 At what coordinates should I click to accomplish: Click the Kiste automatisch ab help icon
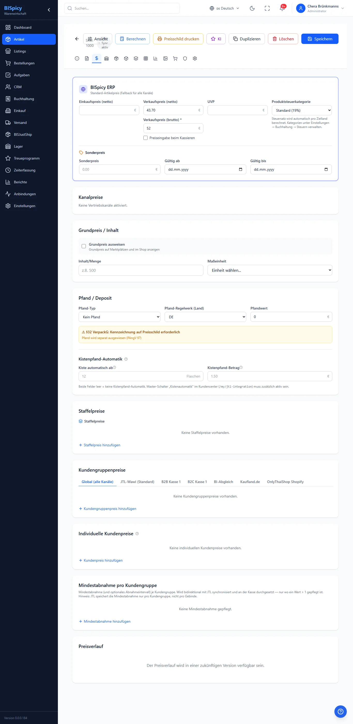114,367
